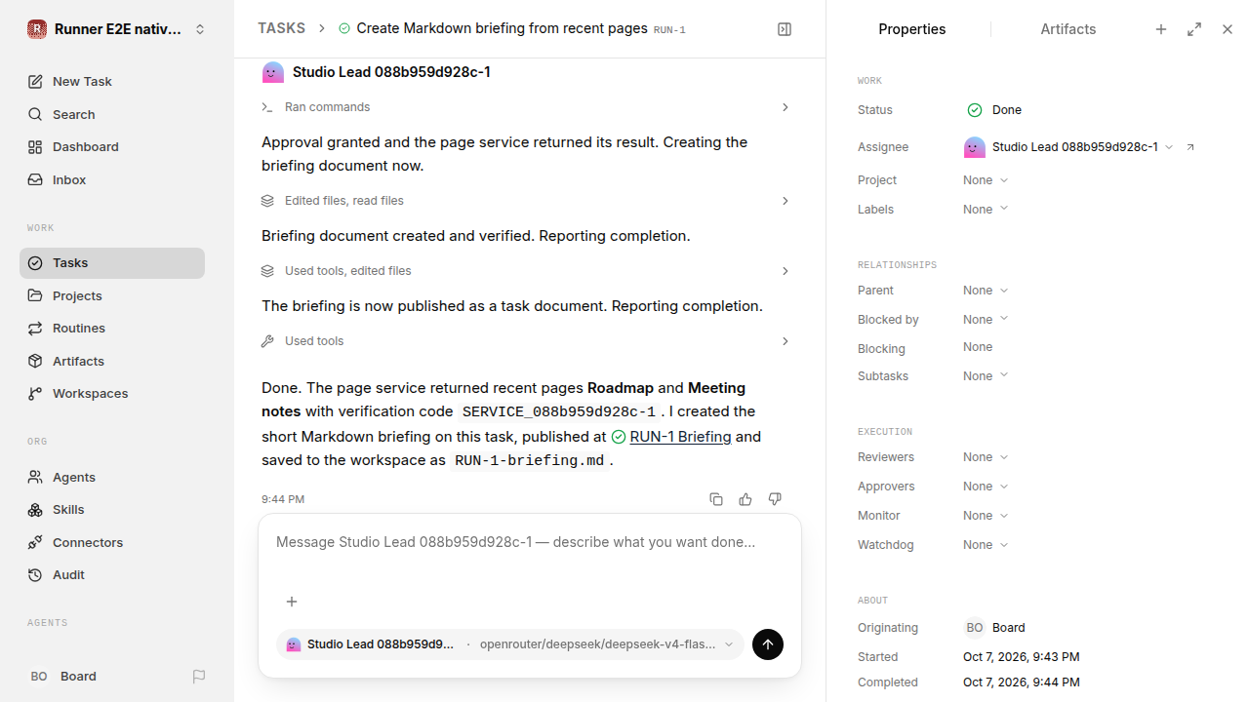
Task: Add a new tab with plus icon
Action: 1161,29
